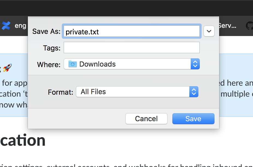Click the Downloads folder icon
The width and height of the screenshot is (253, 167).
coord(72,64)
